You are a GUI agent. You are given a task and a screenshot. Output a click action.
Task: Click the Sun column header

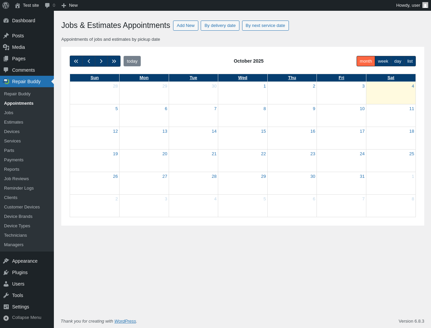(95, 78)
